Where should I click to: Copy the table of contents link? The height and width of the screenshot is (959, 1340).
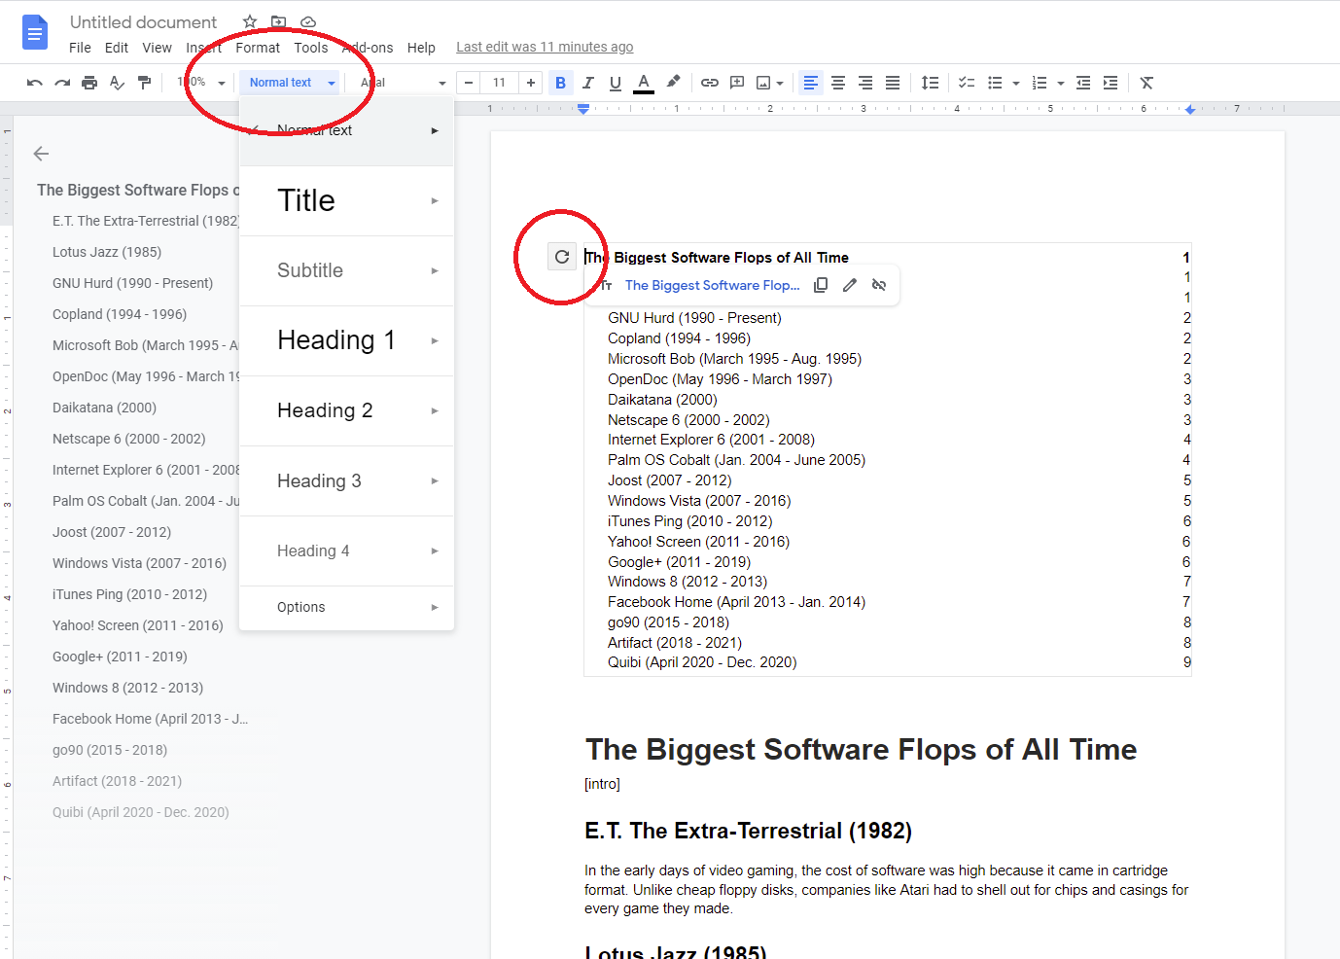(x=821, y=284)
